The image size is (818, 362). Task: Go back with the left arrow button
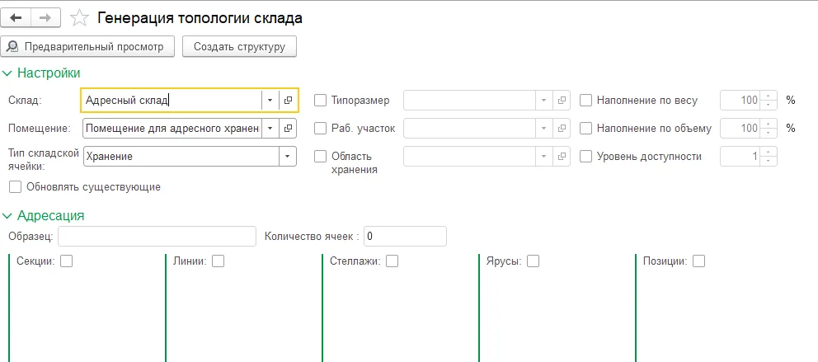click(16, 18)
